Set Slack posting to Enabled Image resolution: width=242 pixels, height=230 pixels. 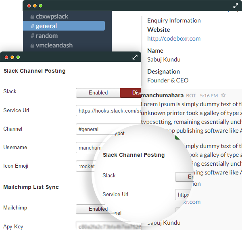[x=98, y=93]
